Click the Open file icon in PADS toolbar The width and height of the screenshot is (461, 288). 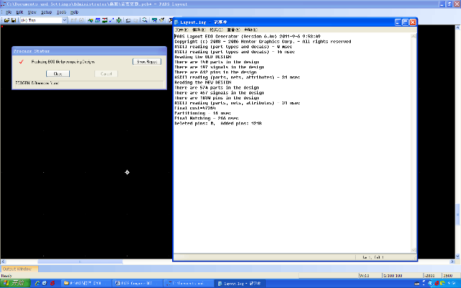(6, 20)
